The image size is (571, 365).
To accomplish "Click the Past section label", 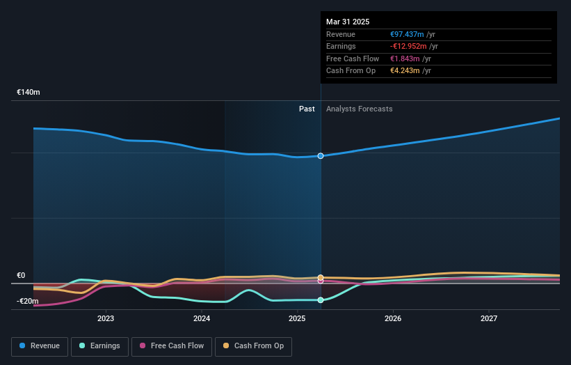I will (307, 109).
